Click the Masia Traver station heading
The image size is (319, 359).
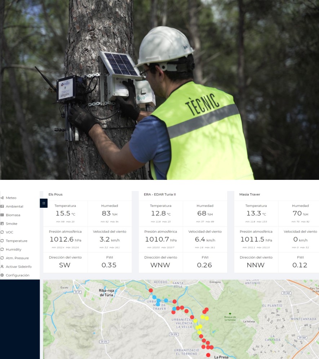pos(250,194)
